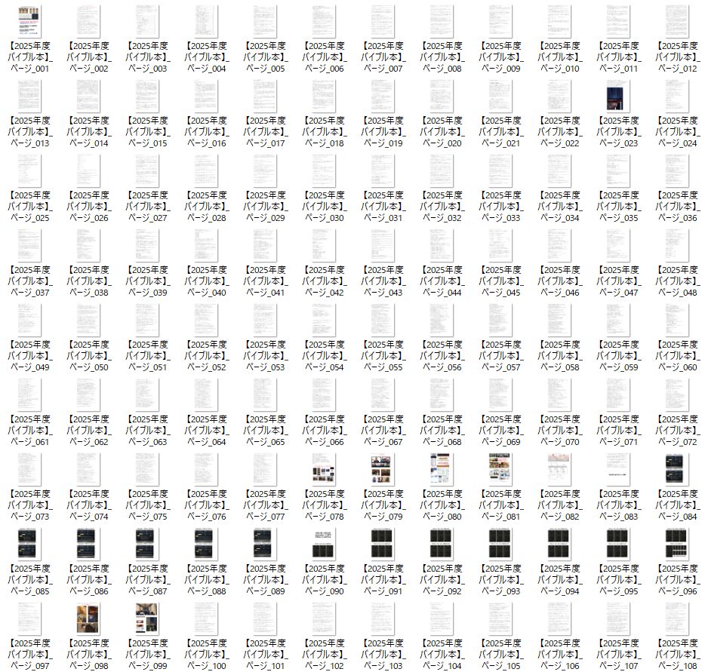This screenshot has width=705, height=672.
Task: Select the ページ_099 file thumbnail
Action: point(147,618)
